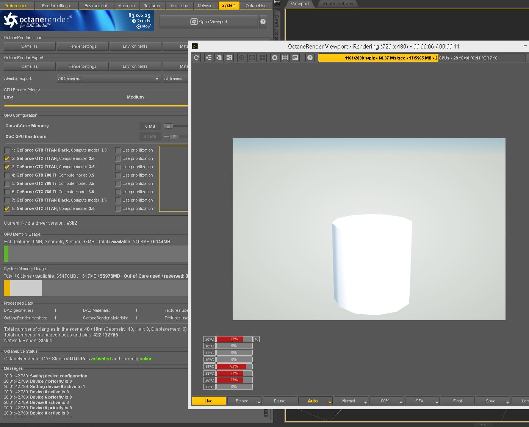Disable GPU 2 GeForce GTX TITAN
The height and width of the screenshot is (427, 529).
pyautogui.click(x=7, y=159)
